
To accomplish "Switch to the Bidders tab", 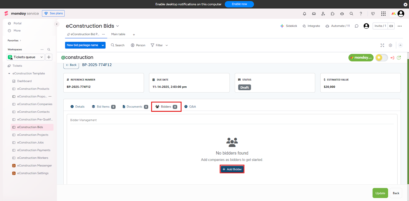I will point(166,107).
